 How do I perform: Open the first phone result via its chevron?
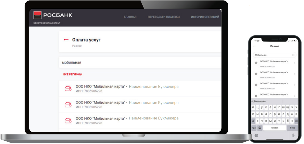pos(295,63)
